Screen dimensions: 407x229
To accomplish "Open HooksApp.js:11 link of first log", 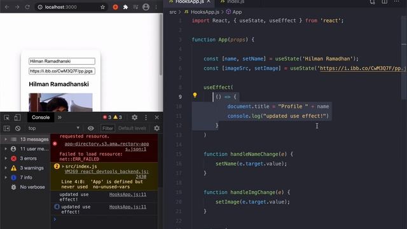I will pos(128,195).
